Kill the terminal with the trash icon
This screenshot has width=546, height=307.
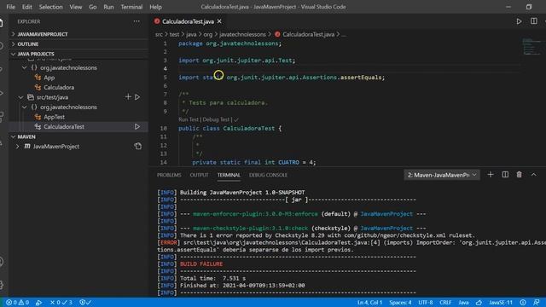tap(519, 174)
